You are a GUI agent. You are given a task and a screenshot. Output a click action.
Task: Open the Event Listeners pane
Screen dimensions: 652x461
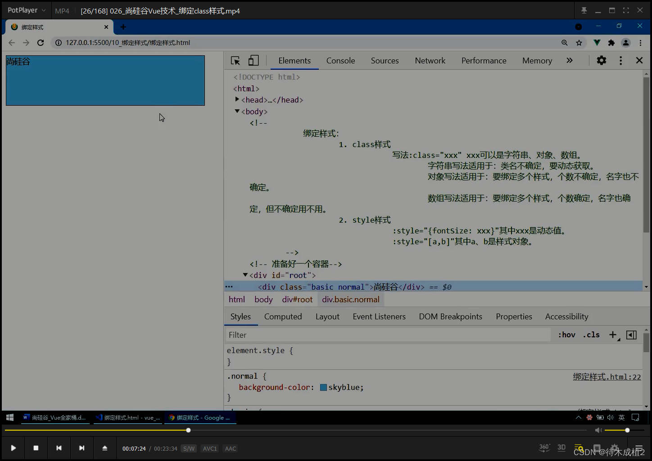[379, 317]
